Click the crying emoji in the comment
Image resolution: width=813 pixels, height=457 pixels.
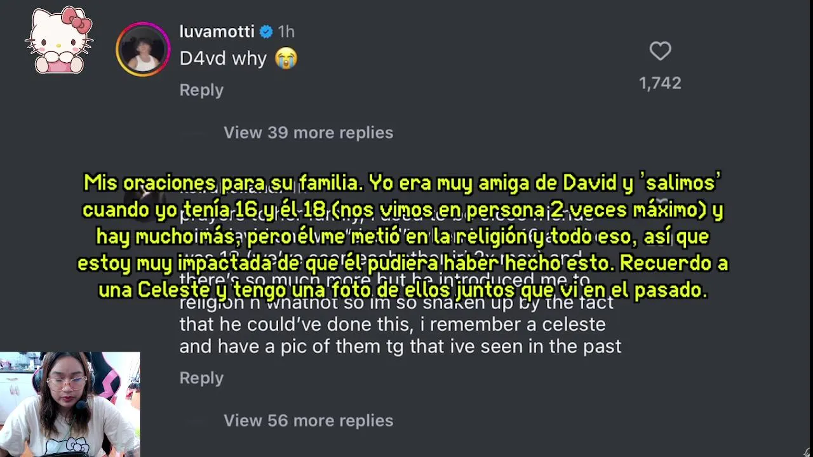pyautogui.click(x=286, y=58)
